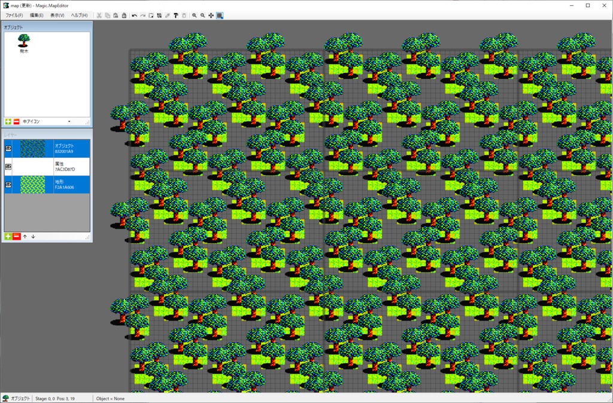Move selected layer down with arrow
This screenshot has height=403, width=613.
34,237
